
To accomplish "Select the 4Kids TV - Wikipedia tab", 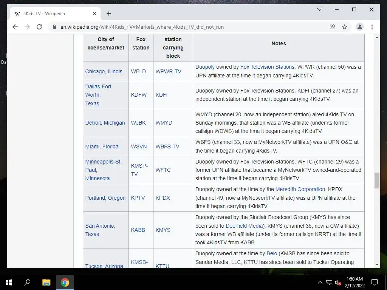I will click(55, 14).
